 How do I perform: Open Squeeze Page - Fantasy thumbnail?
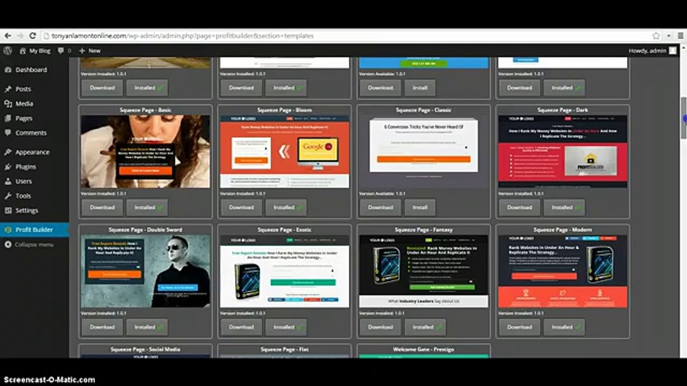click(x=423, y=271)
